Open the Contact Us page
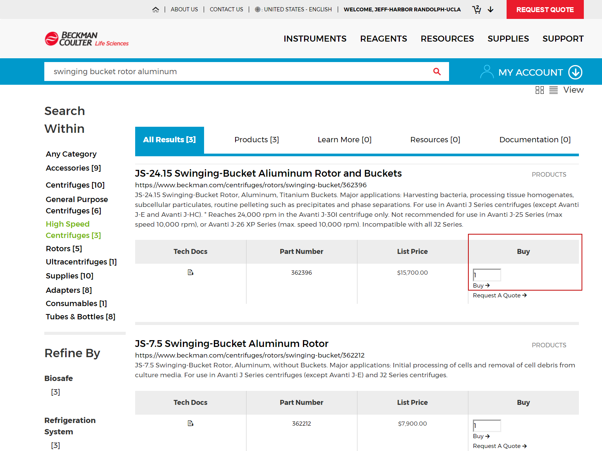This screenshot has width=602, height=451. pos(226,9)
